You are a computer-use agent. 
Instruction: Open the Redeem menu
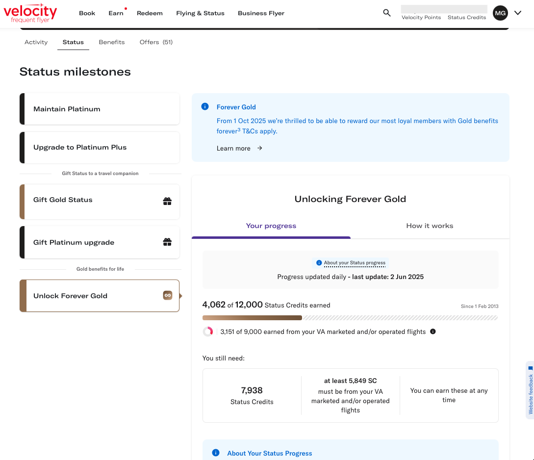(x=150, y=13)
